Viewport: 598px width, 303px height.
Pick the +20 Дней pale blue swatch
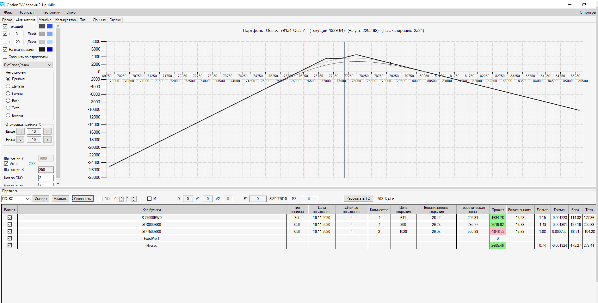click(x=50, y=42)
